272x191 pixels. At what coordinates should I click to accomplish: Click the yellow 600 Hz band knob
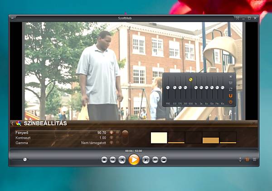pyautogui.click(x=190, y=80)
